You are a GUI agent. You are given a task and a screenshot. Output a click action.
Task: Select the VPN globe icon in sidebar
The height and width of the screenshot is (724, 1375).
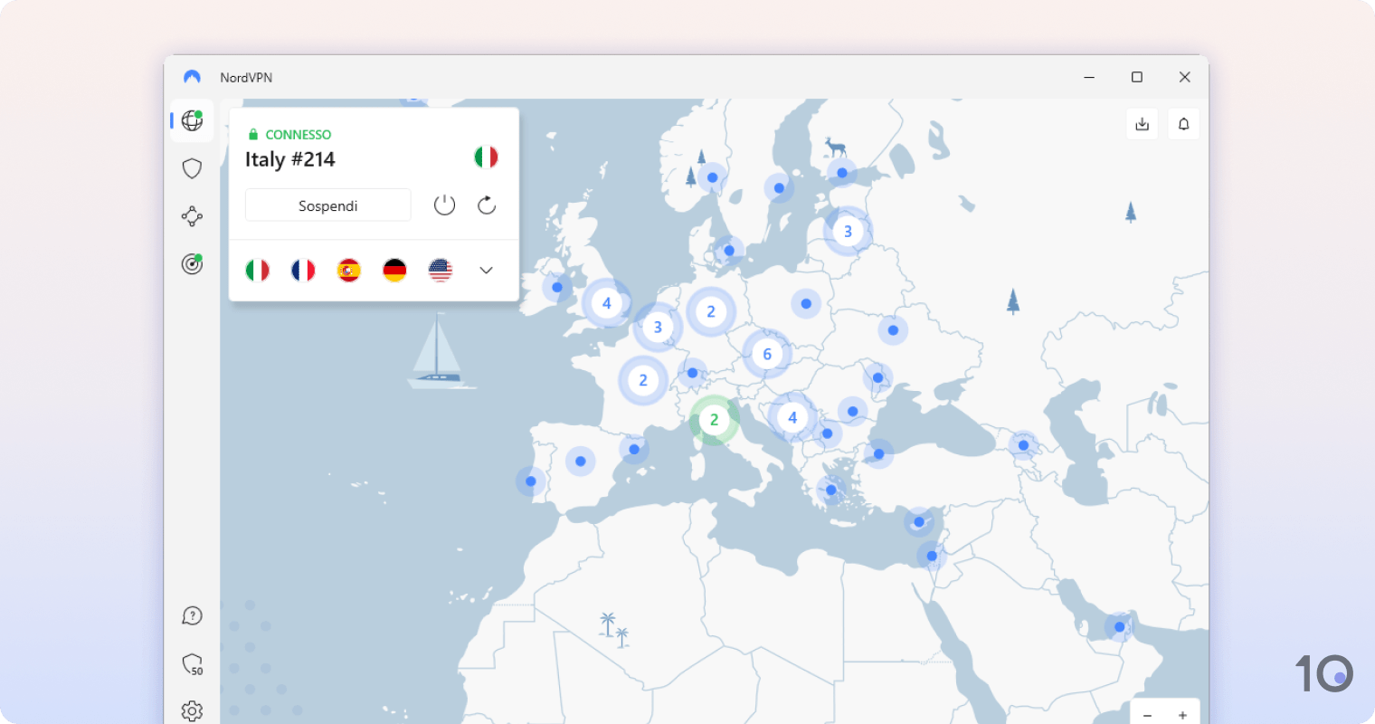(191, 120)
